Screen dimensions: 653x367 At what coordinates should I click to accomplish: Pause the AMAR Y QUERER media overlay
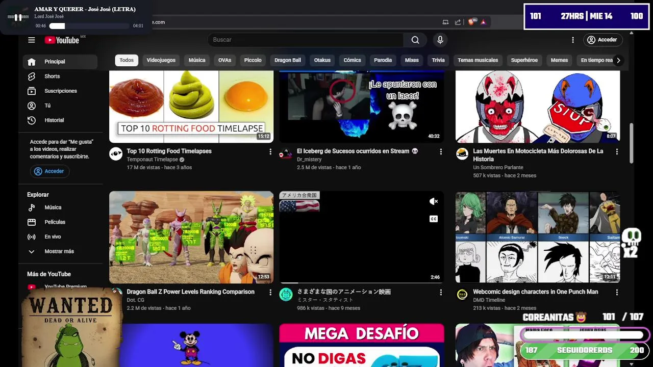click(18, 17)
